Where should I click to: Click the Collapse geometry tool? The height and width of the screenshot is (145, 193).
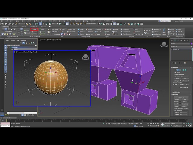(x=90, y=32)
